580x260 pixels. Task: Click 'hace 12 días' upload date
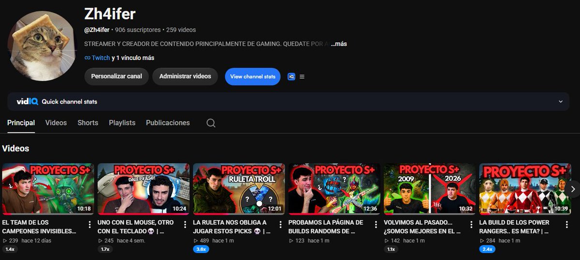[37, 240]
